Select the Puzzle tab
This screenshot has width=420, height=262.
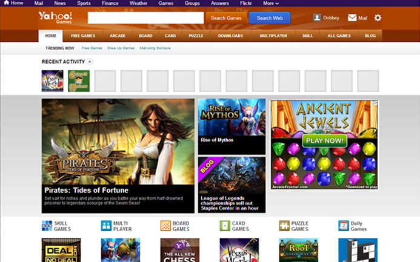click(196, 36)
